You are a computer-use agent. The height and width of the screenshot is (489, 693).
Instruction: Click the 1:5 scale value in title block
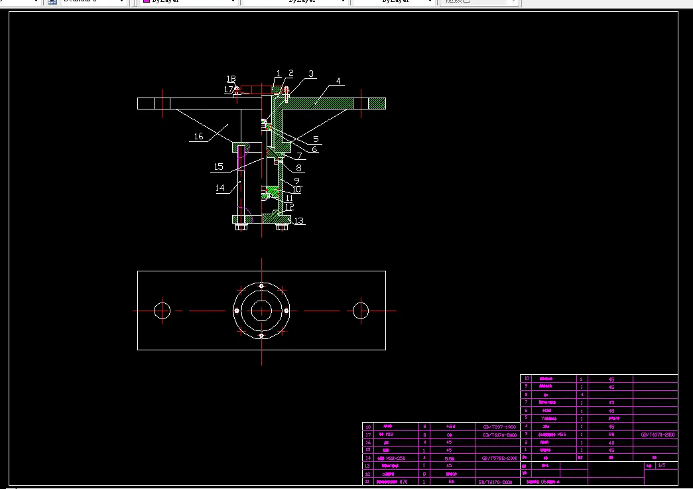point(661,465)
